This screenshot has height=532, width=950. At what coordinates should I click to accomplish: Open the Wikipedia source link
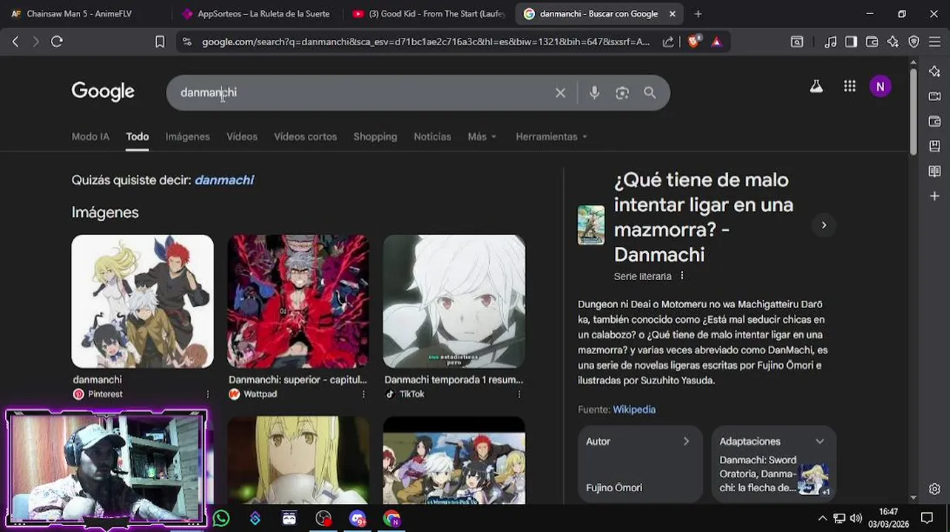(x=634, y=409)
